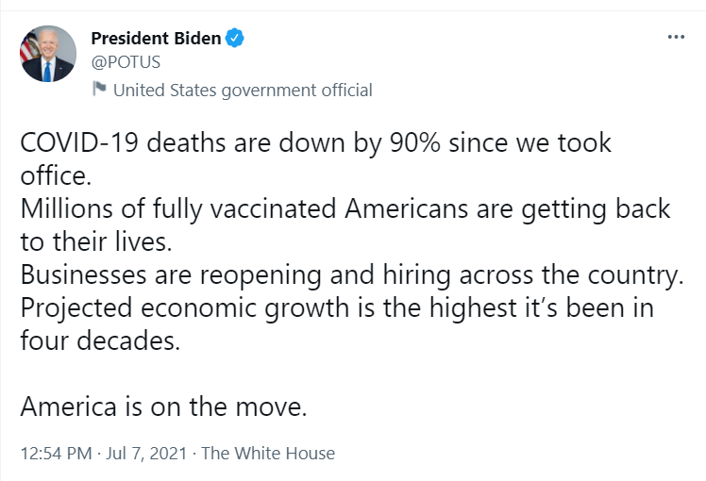Click the words four decades
This screenshot has width=706, height=481.
100,340
